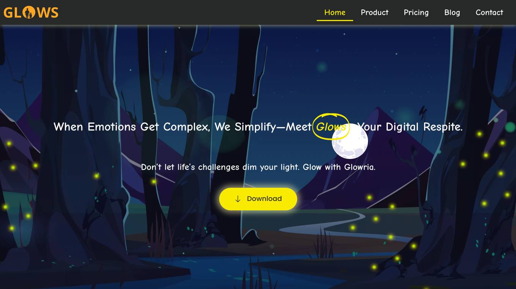Click the GLOWS logo in the header
This screenshot has width=516, height=289.
tap(31, 12)
